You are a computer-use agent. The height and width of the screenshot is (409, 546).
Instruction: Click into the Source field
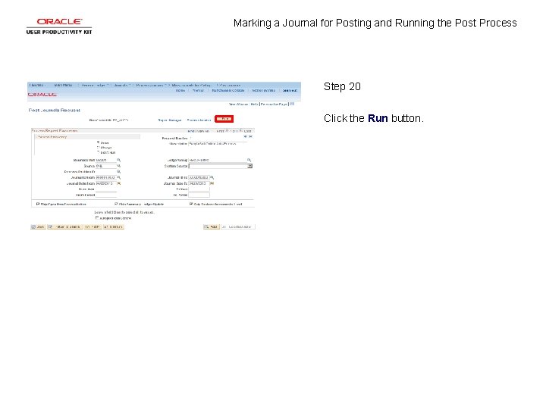[x=106, y=166]
